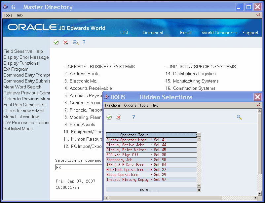Click the red X cancel icon in Hidden Selections

[x=119, y=117]
